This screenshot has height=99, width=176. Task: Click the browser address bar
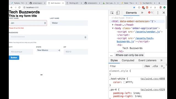click(79, 7)
